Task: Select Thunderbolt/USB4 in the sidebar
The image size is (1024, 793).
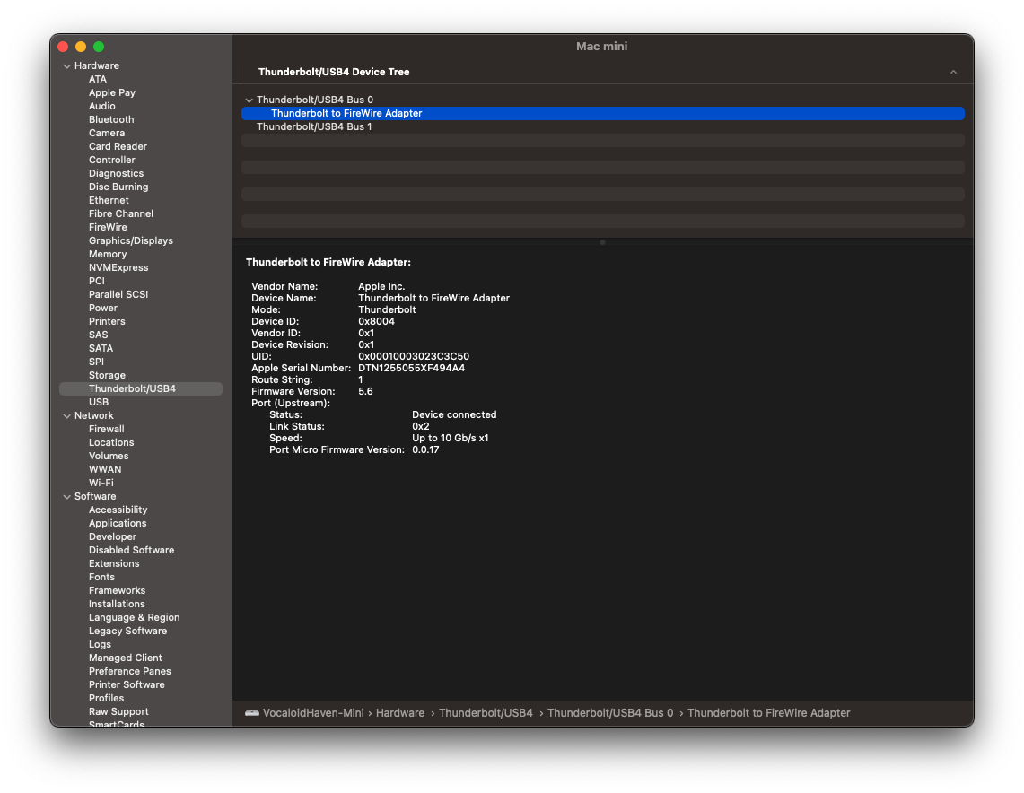Action: pyautogui.click(x=140, y=389)
